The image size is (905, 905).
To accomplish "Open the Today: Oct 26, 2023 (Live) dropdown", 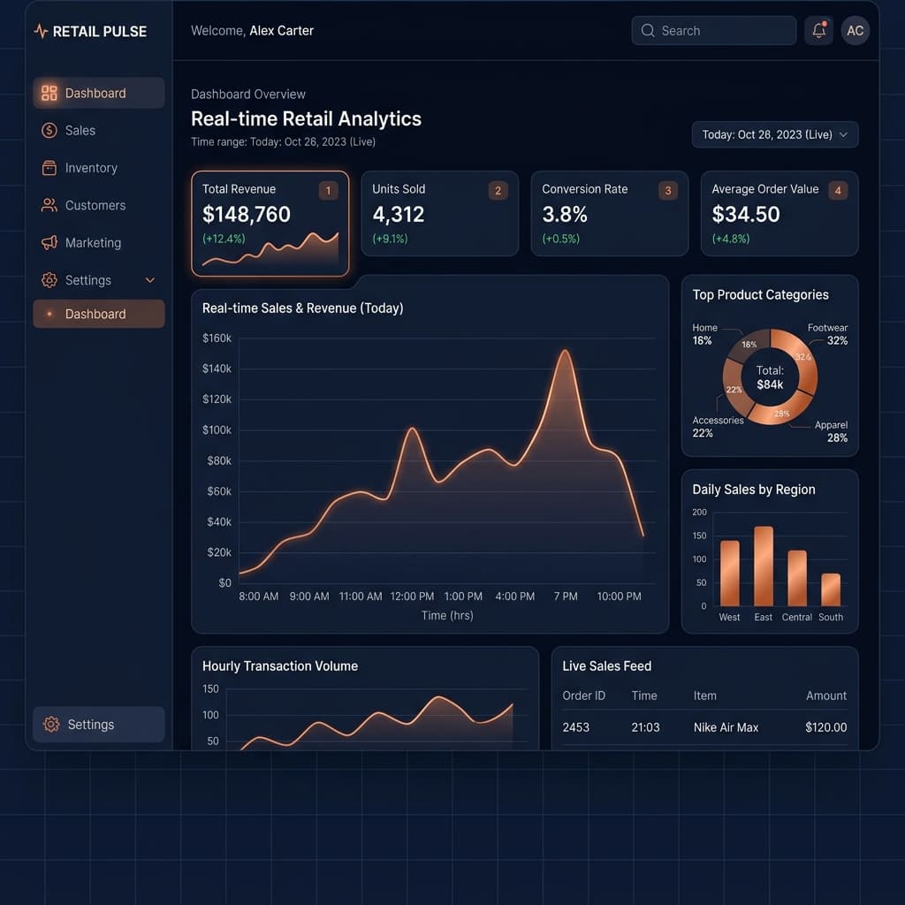I will click(x=774, y=134).
